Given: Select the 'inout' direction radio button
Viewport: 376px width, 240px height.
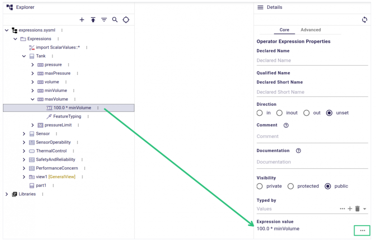Looking at the screenshot, I should click(x=279, y=113).
